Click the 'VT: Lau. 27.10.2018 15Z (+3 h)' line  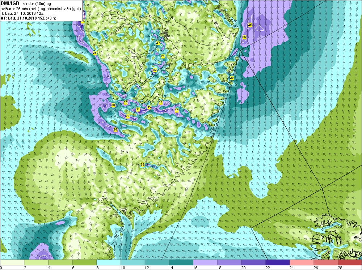(x=28, y=18)
